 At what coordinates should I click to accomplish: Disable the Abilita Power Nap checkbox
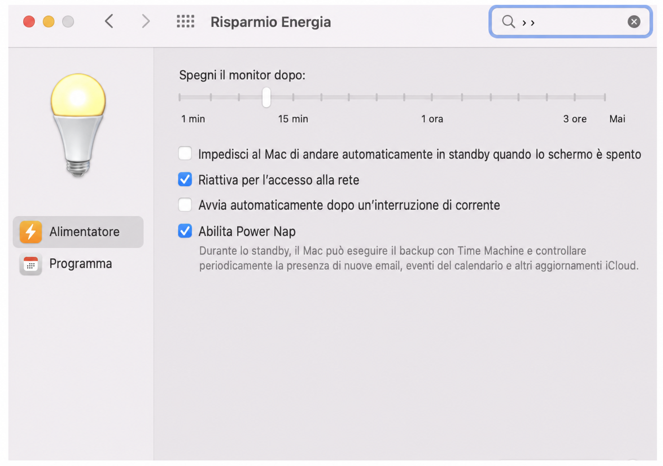[185, 231]
